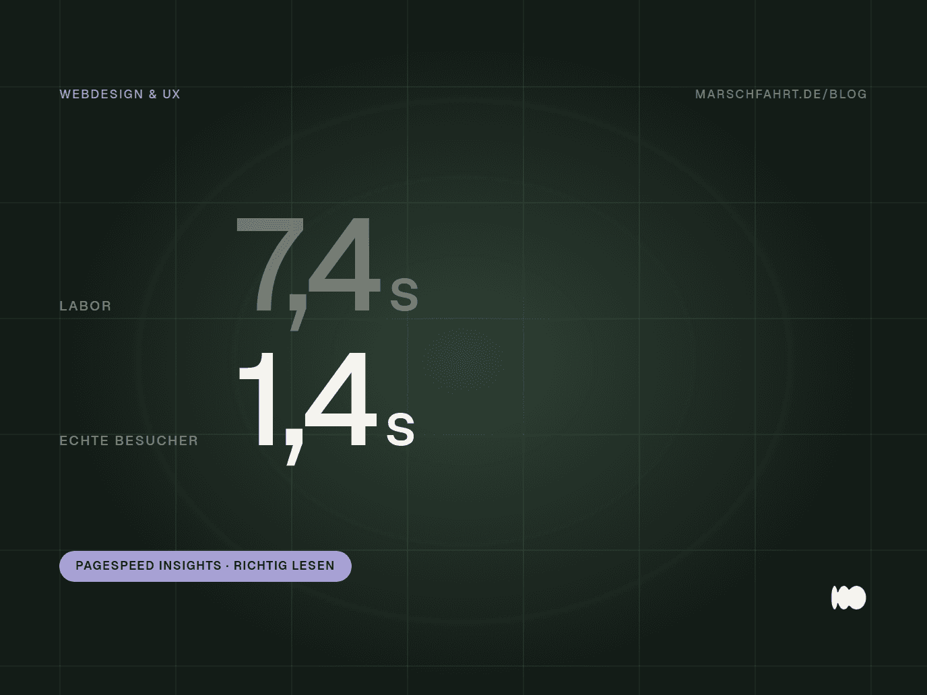
Task: Click the PageSpeed Insights · Richtig Lesen pill
Action: [205, 566]
